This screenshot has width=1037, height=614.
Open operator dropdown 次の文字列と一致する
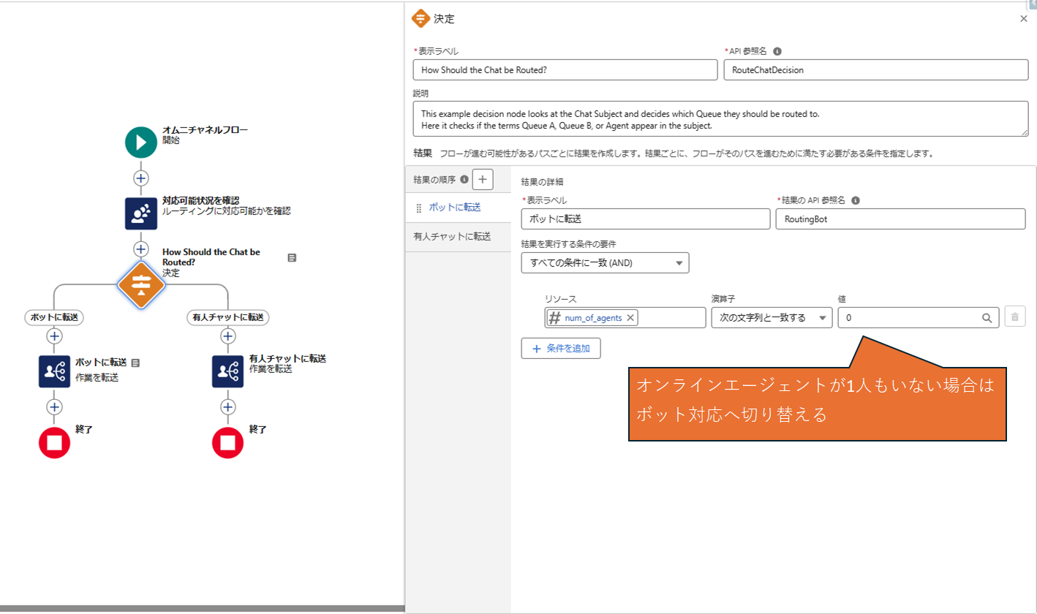click(772, 317)
